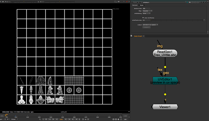The image size is (209, 121).
Task: Select the Viewer1 node
Action: click(x=165, y=107)
